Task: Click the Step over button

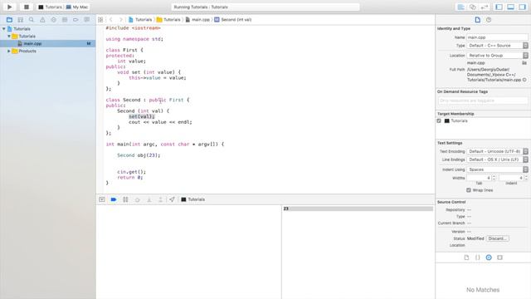Action: 137,199
